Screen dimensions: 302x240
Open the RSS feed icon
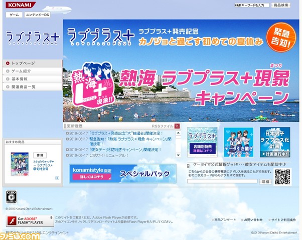pyautogui.click(x=177, y=126)
